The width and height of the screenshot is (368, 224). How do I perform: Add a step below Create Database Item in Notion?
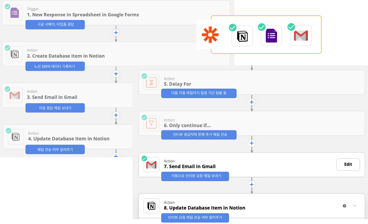pos(116,74)
